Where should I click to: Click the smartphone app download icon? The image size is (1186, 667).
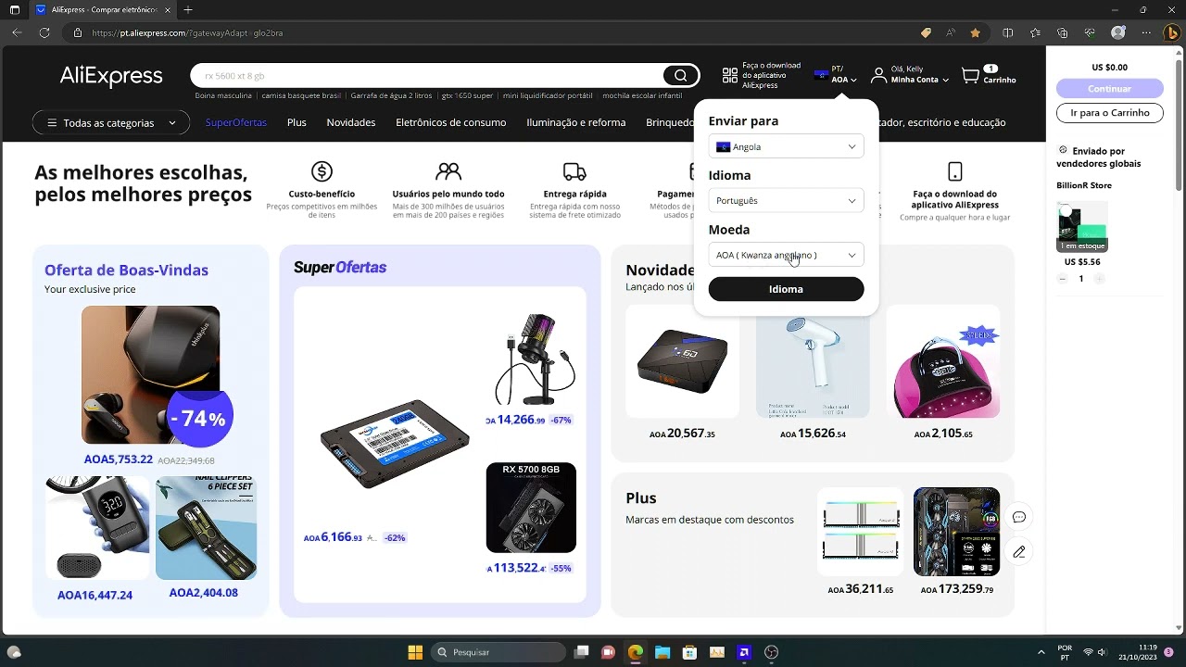(x=955, y=171)
